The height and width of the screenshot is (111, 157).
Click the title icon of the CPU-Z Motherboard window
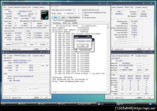tap(3, 52)
